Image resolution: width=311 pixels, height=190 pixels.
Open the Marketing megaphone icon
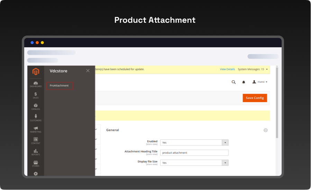point(36,129)
